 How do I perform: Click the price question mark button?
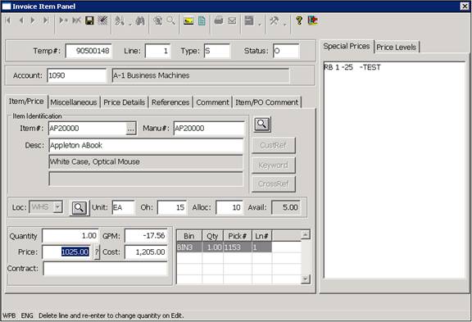tap(97, 252)
